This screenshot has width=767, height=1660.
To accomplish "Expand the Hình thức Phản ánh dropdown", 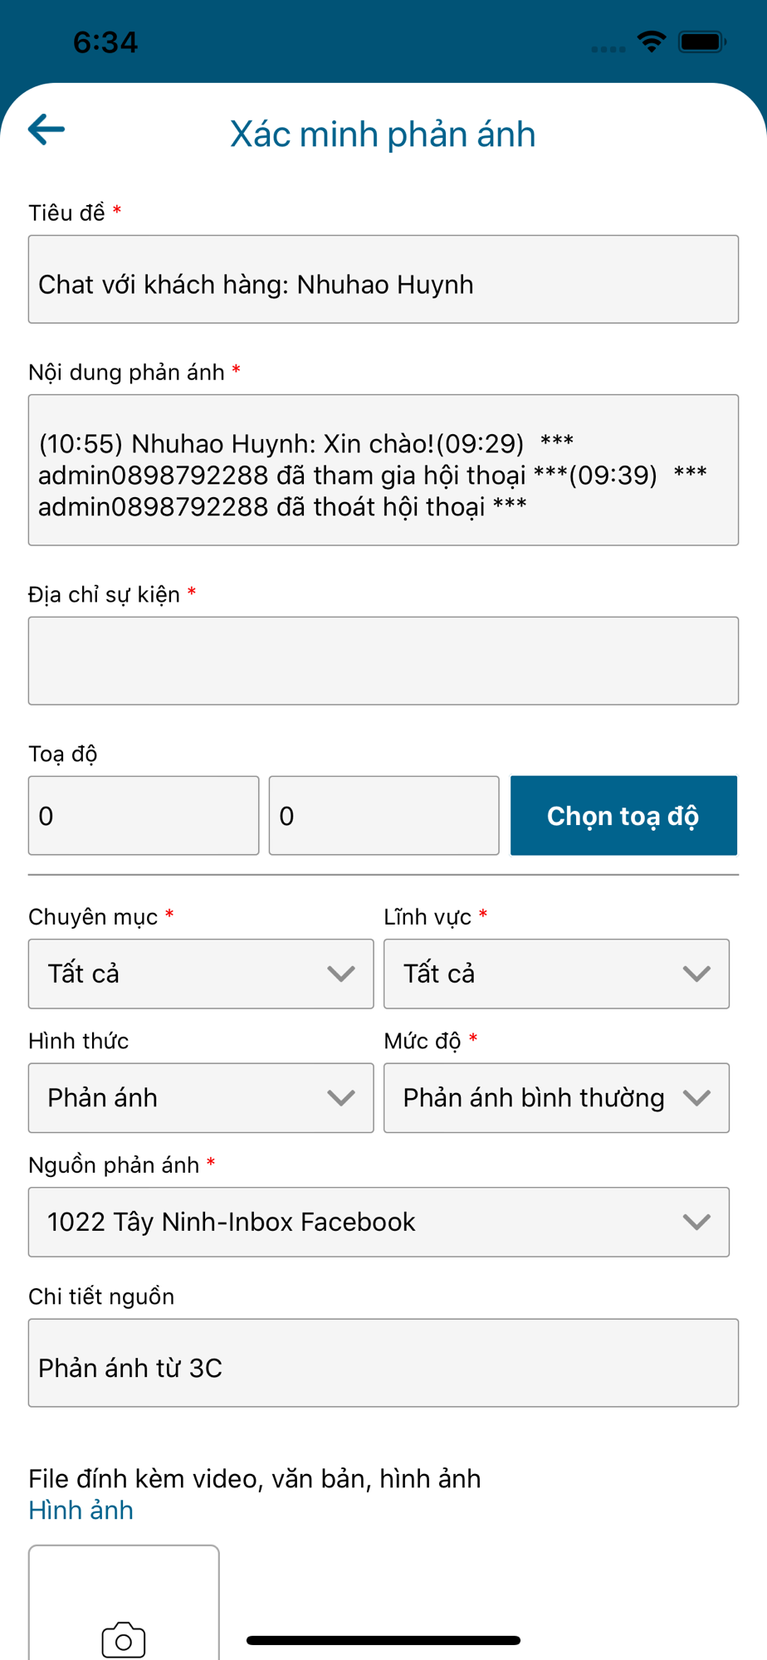I will click(x=201, y=1098).
